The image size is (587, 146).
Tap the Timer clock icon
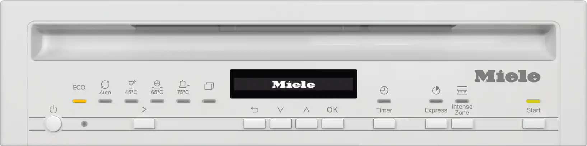(x=384, y=90)
